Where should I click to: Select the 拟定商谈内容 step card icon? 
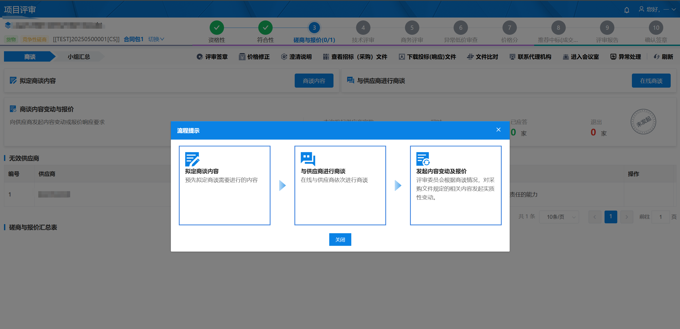[x=192, y=159]
